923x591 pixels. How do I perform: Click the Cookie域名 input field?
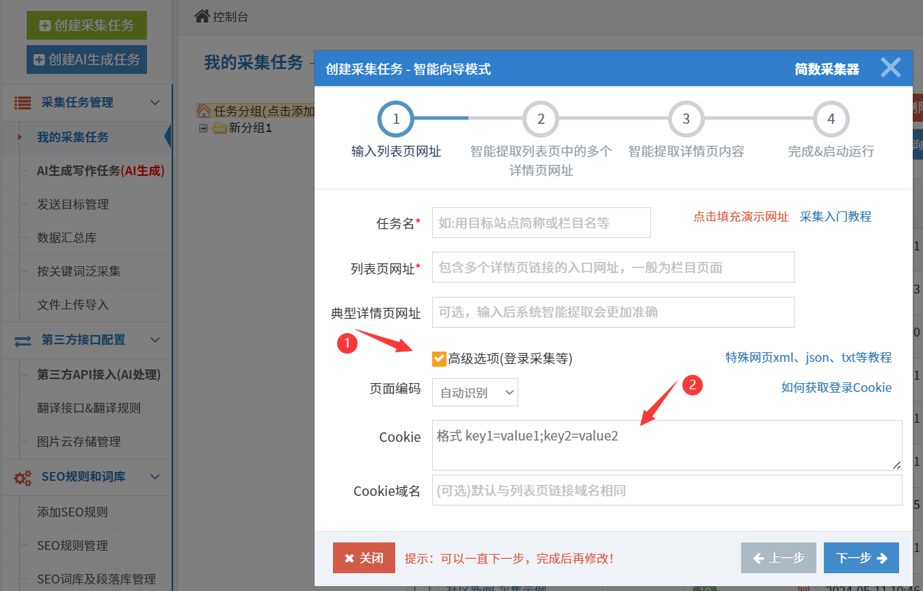pyautogui.click(x=667, y=490)
